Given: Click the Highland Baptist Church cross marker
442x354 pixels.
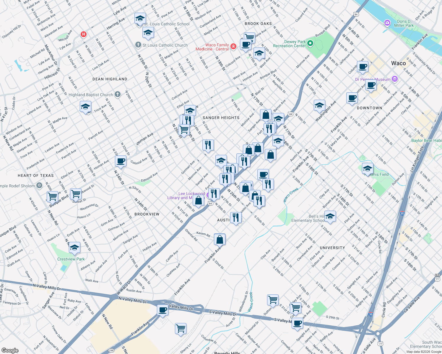Looking at the screenshot, I should [117, 94].
